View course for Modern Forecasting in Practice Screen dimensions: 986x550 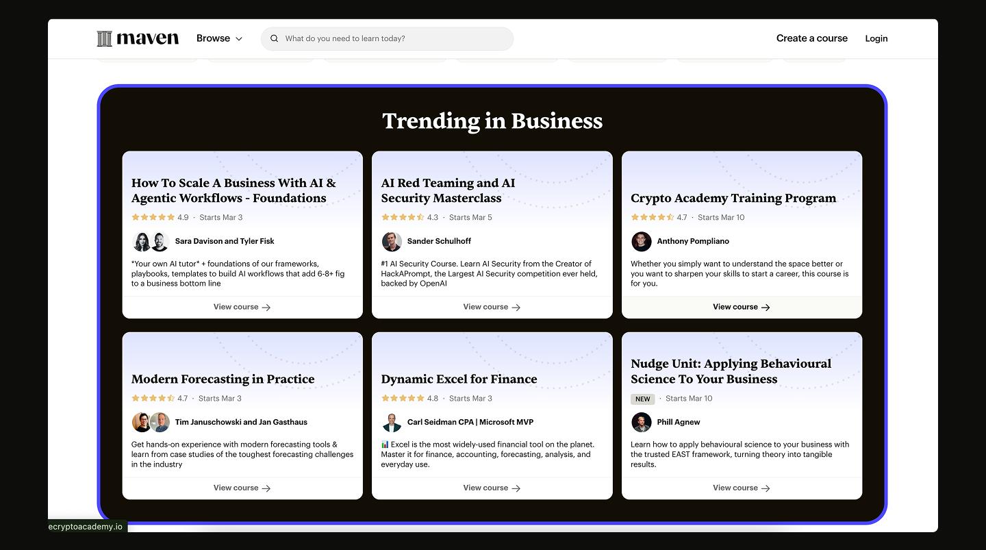242,488
